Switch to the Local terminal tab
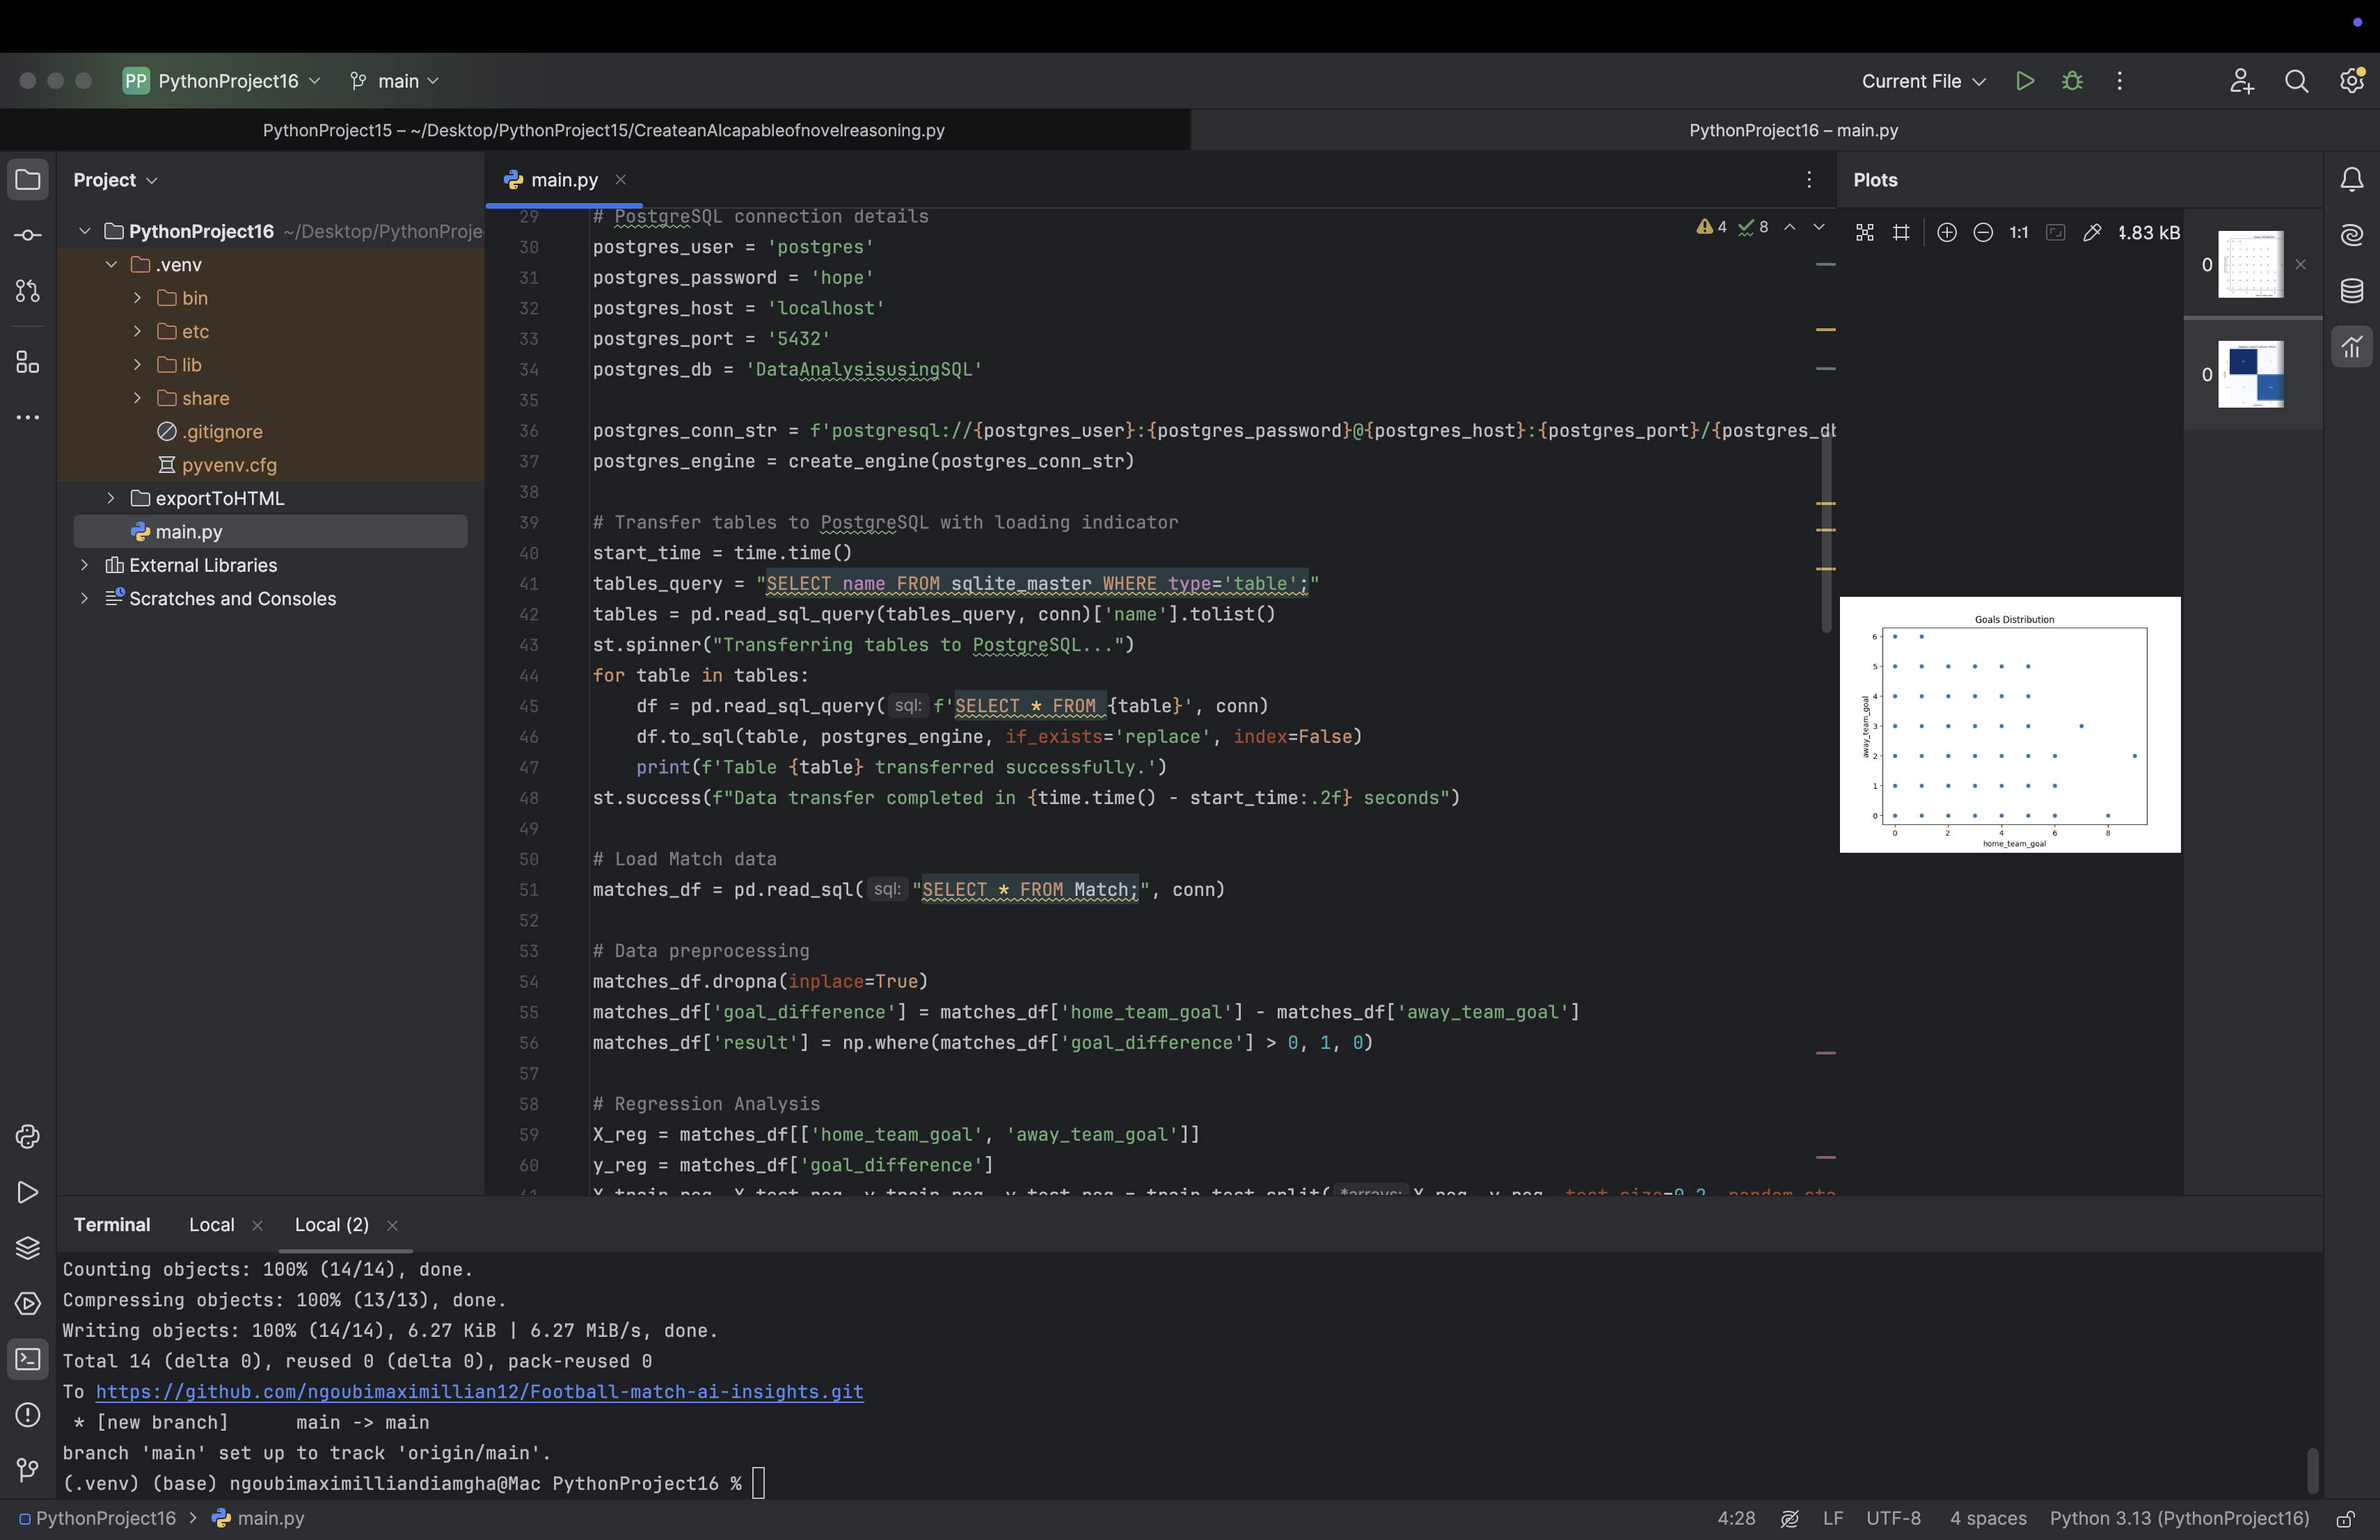 [212, 1225]
